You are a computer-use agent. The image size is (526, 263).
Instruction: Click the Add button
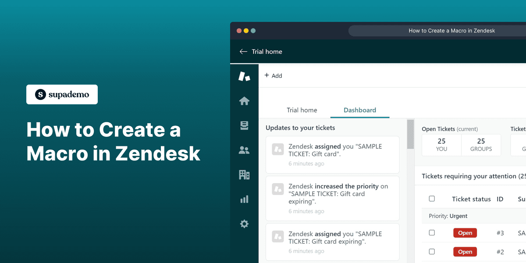[273, 75]
